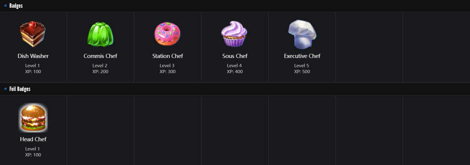Click the burger Head Chef foil badge
The width and height of the screenshot is (470, 165).
pyautogui.click(x=33, y=118)
